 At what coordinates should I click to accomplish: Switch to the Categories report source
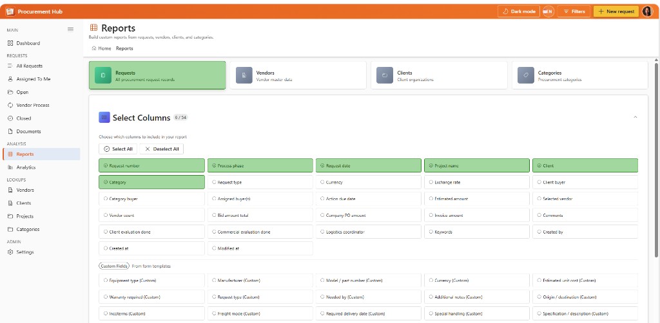click(580, 75)
